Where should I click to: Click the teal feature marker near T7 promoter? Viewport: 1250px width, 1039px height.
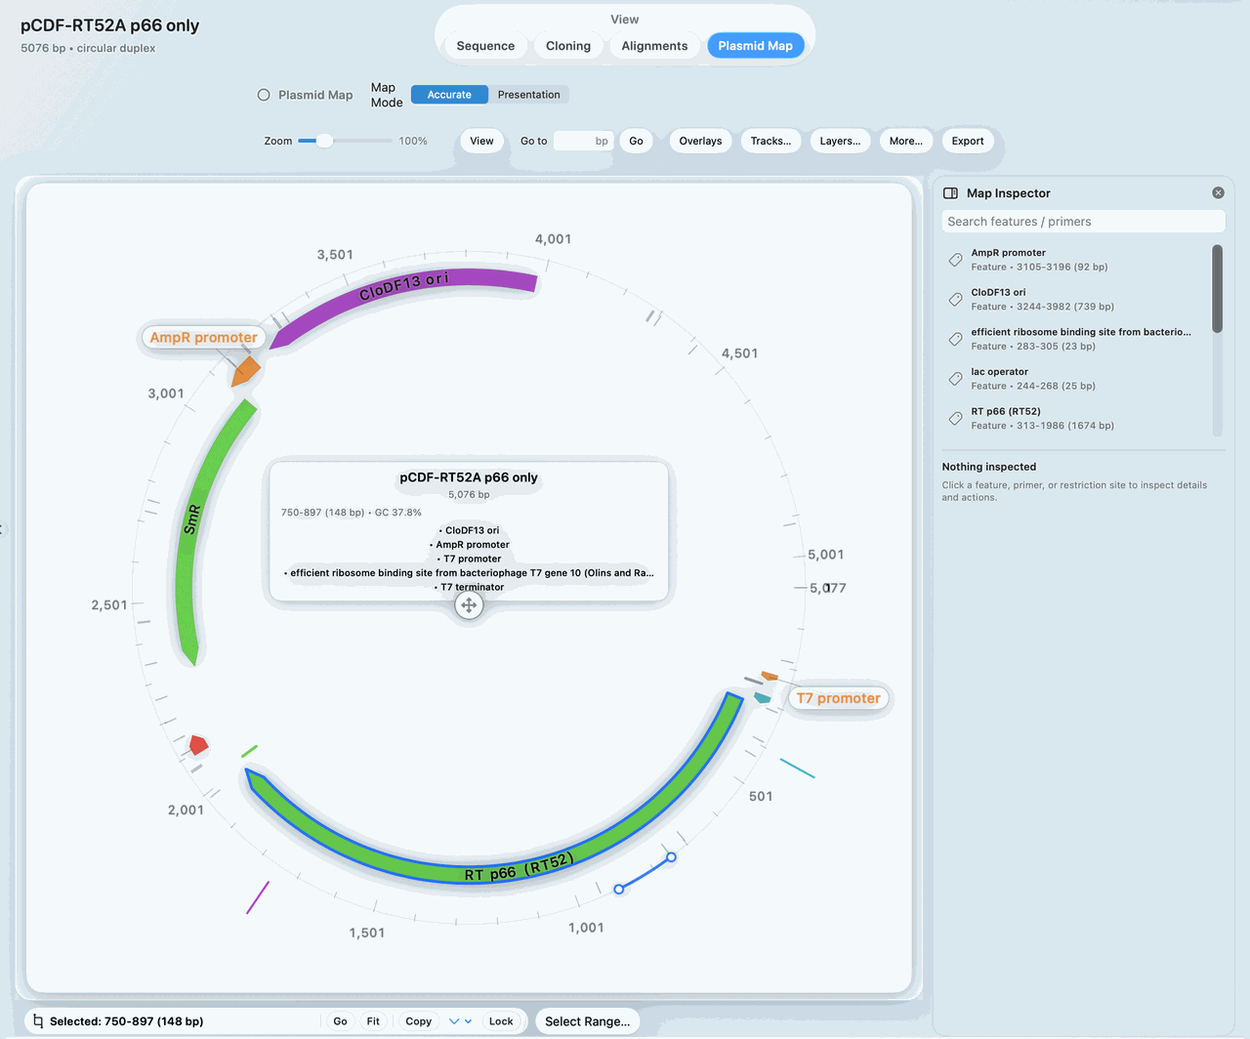[763, 697]
